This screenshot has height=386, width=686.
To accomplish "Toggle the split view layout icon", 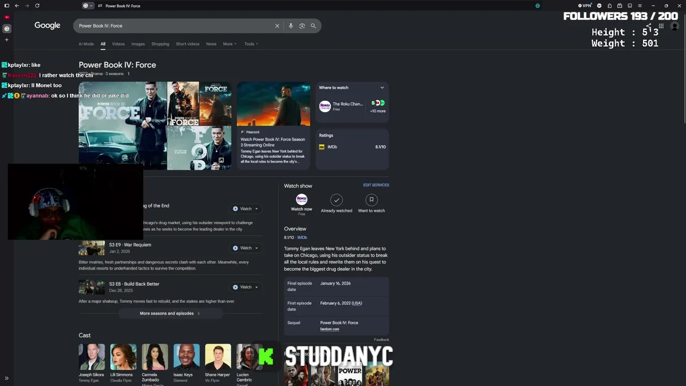I will [630, 6].
